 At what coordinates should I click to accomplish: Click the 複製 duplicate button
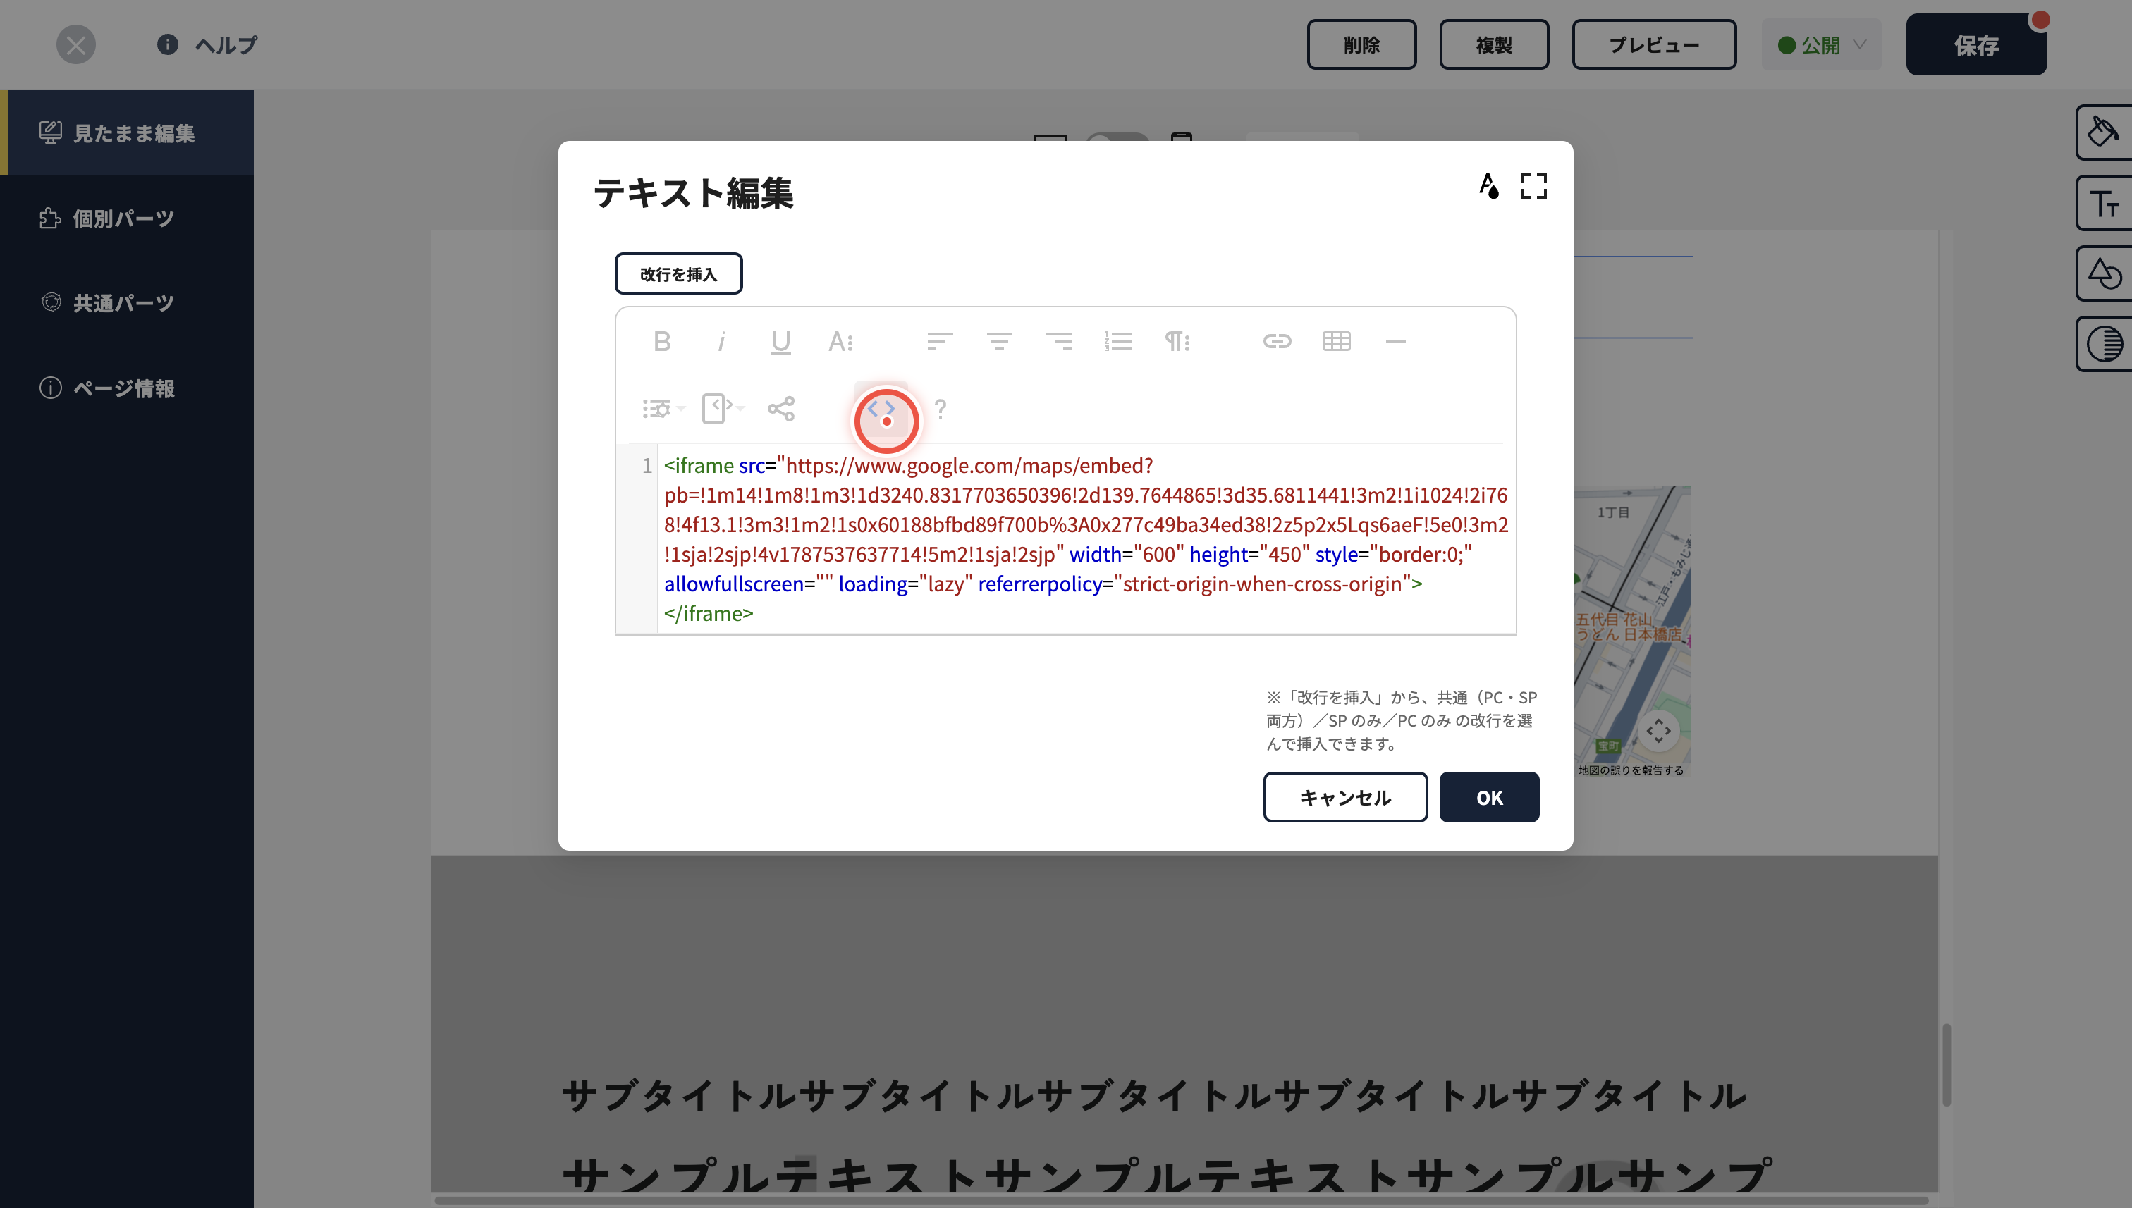[1494, 45]
